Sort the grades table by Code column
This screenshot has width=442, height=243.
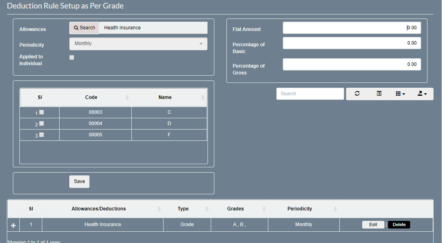[91, 97]
